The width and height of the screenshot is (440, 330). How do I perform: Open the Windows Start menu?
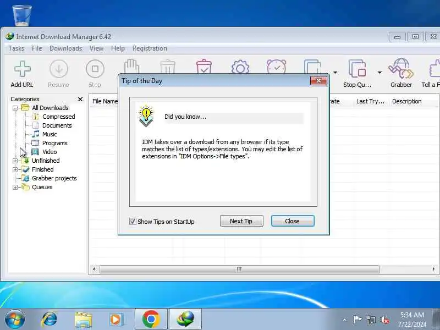[14, 319]
